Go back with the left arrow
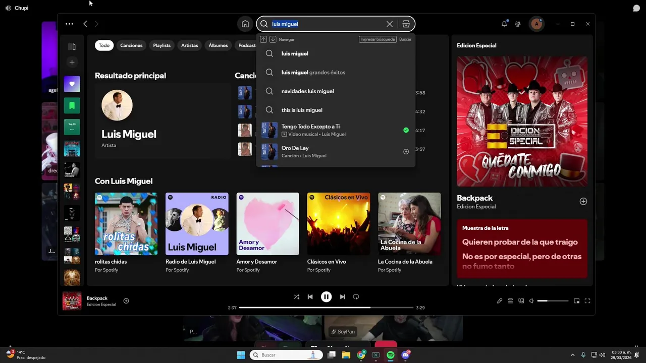646x363 pixels. pyautogui.click(x=85, y=24)
